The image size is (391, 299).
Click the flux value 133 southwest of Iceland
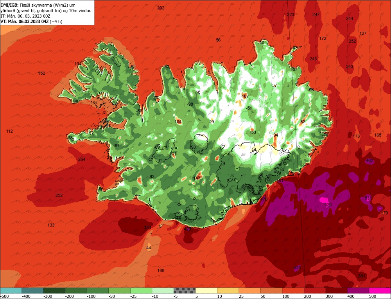point(51,225)
